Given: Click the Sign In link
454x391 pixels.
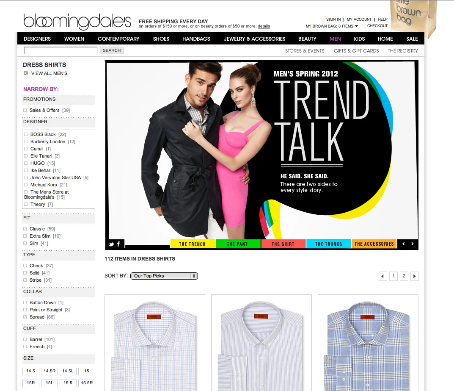Looking at the screenshot, I should point(333,19).
